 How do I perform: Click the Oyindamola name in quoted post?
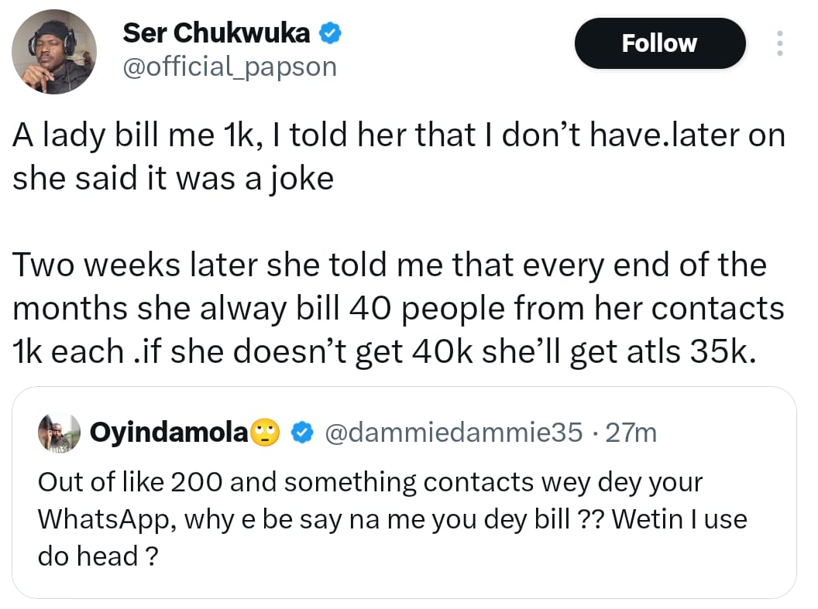[x=170, y=433]
